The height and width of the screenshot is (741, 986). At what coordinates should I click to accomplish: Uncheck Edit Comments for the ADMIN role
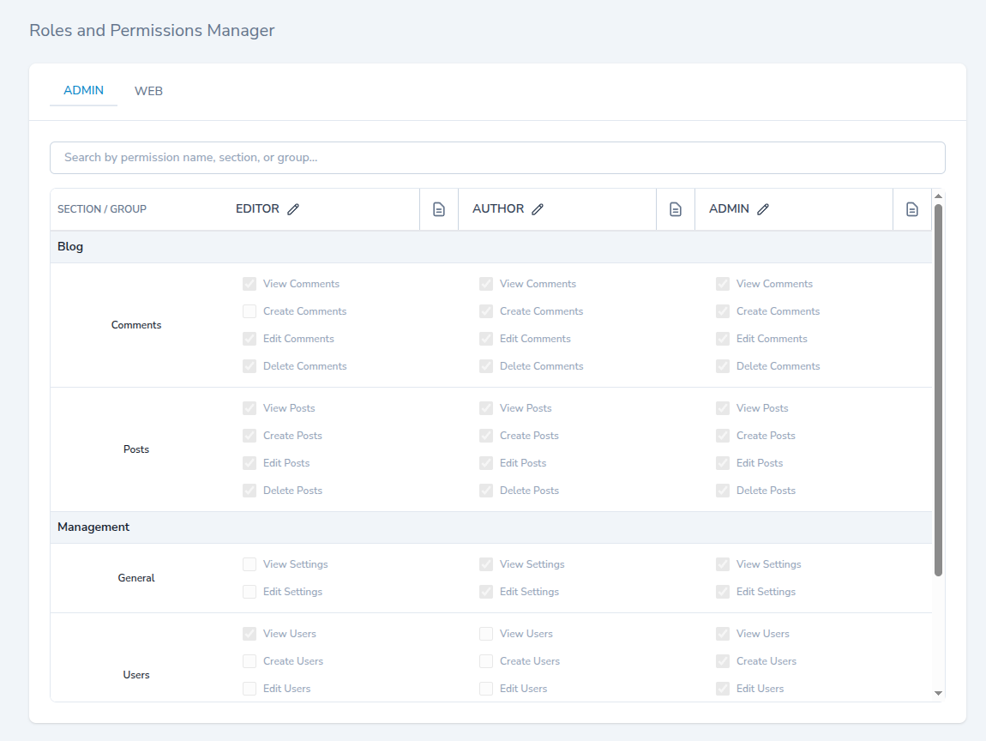click(x=722, y=338)
